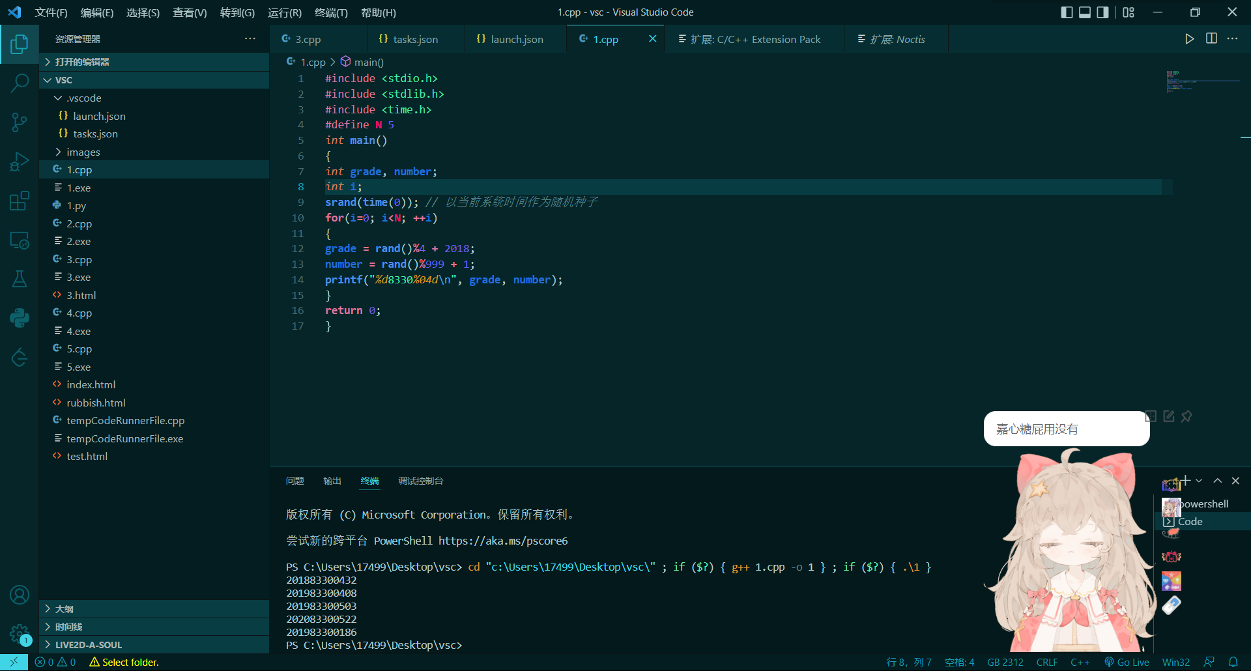
Task: Open index.html in the file tree
Action: [154, 384]
